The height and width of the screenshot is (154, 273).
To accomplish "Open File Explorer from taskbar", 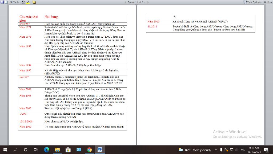I will click(57, 150).
